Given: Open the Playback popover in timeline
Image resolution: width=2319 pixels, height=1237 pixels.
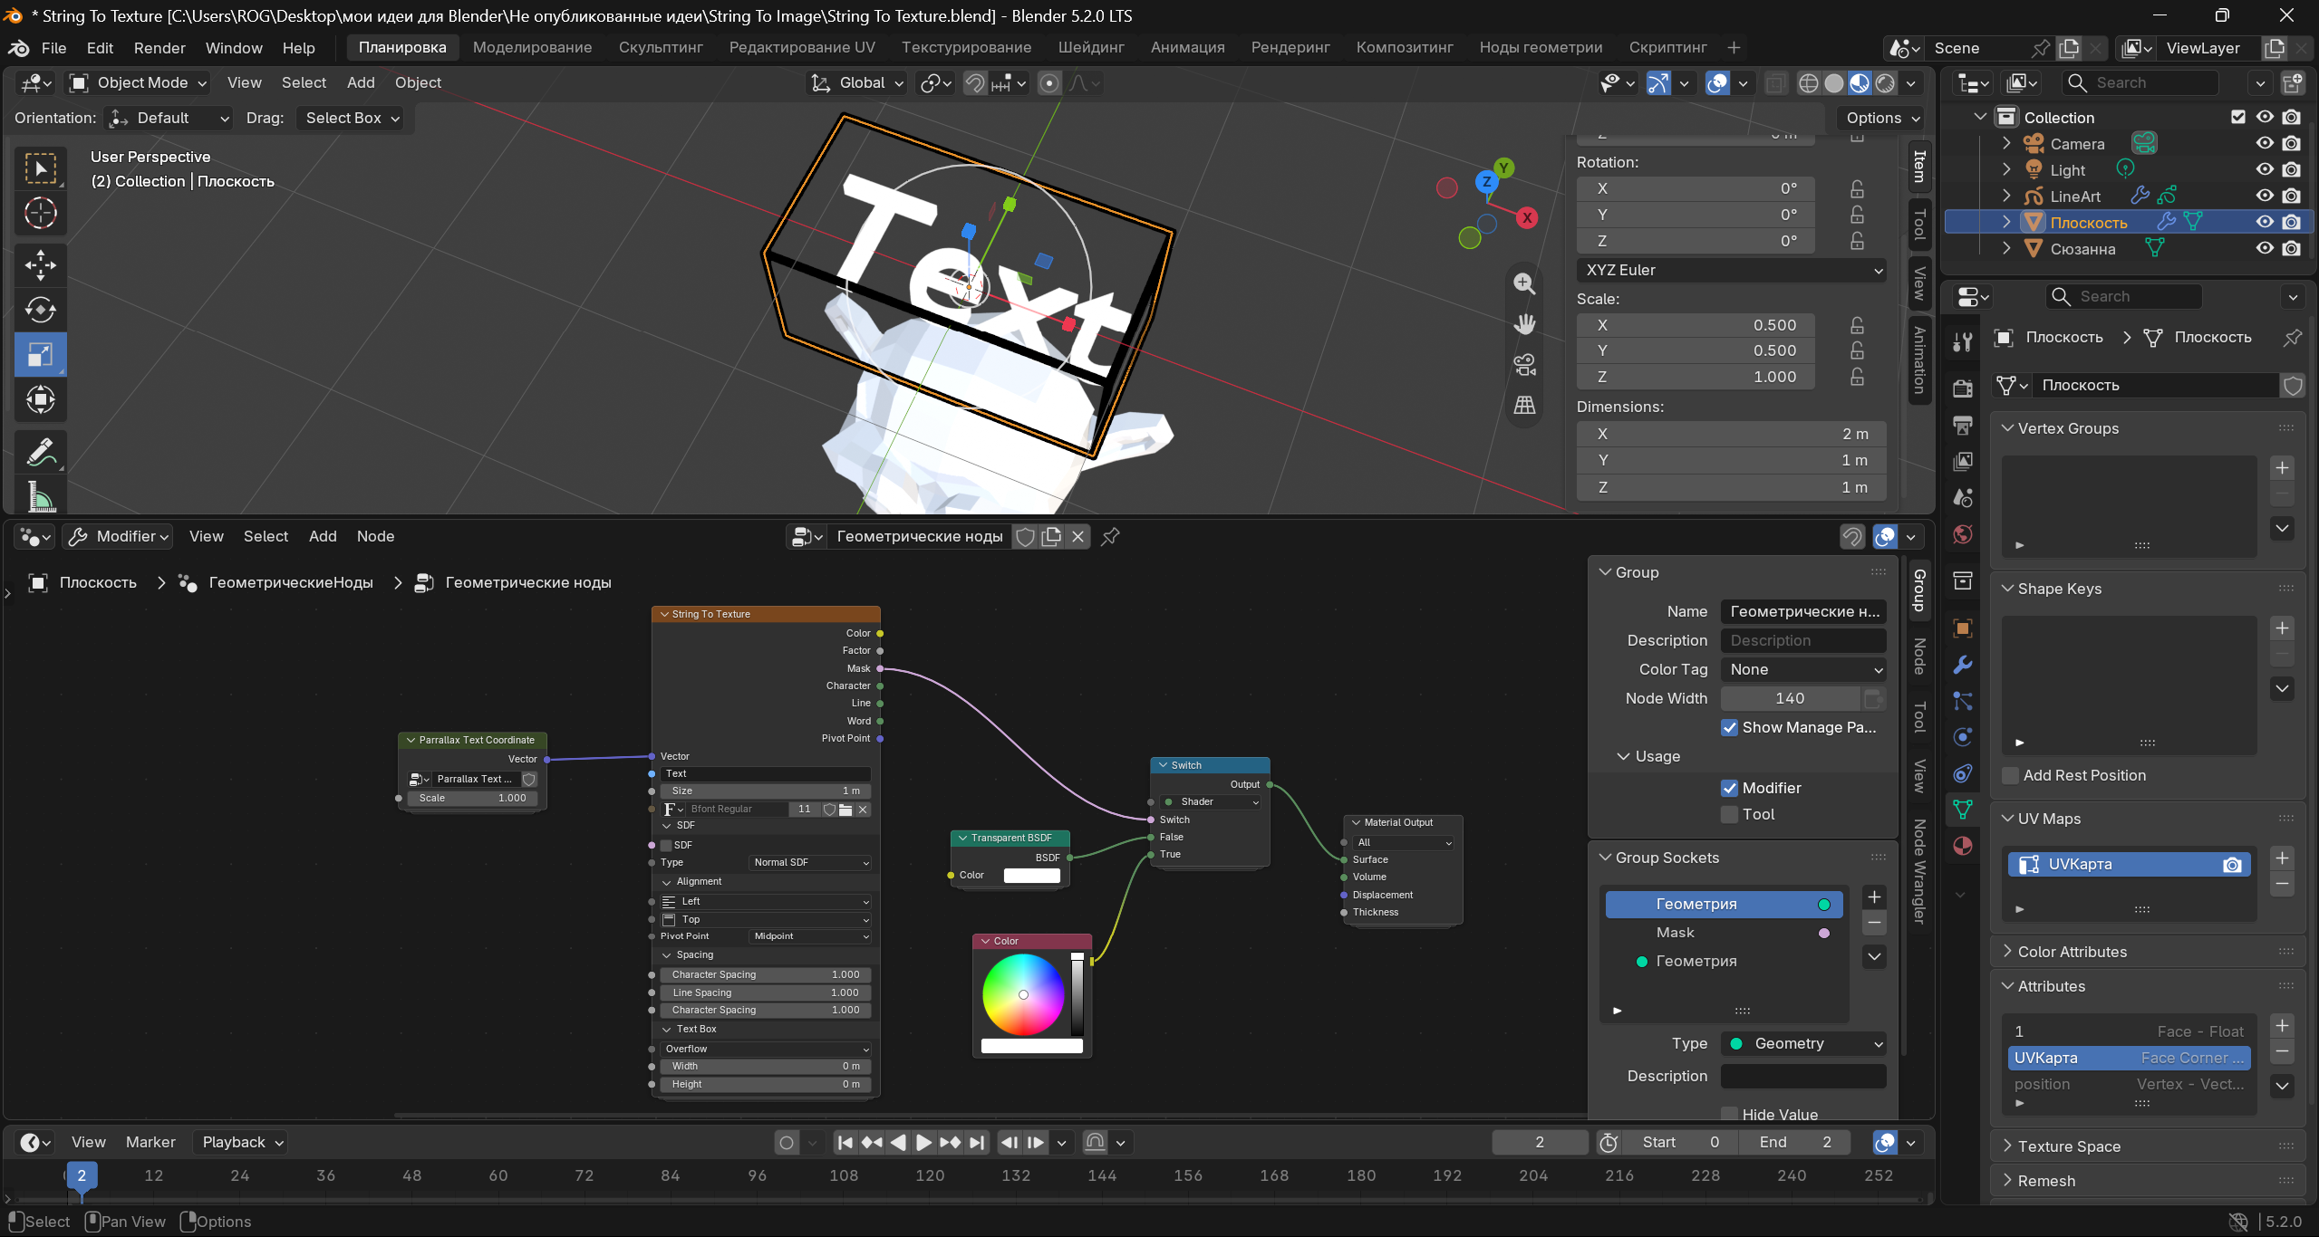Looking at the screenshot, I should [x=242, y=1143].
